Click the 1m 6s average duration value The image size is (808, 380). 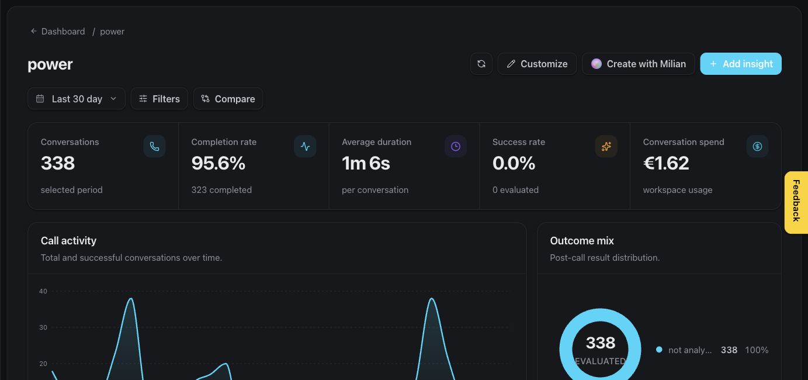[x=366, y=163]
